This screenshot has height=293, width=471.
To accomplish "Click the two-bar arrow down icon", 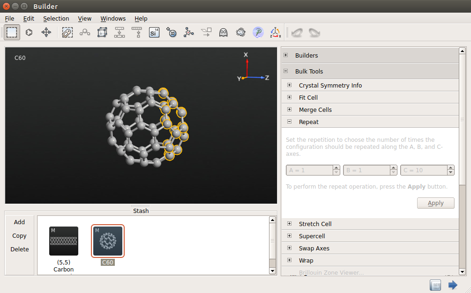I will [119, 32].
